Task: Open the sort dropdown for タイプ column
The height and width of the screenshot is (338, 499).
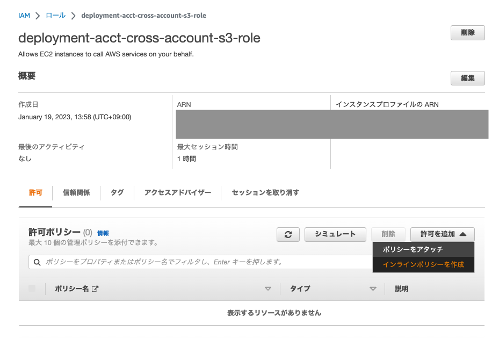Action: pos(373,289)
